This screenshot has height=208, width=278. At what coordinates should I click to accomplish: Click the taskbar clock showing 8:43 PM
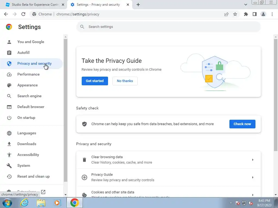(264, 203)
